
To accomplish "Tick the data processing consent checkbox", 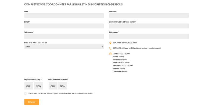I will pos(25,94).
